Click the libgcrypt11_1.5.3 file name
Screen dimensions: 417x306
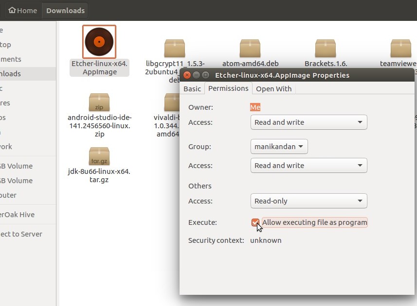(175, 64)
